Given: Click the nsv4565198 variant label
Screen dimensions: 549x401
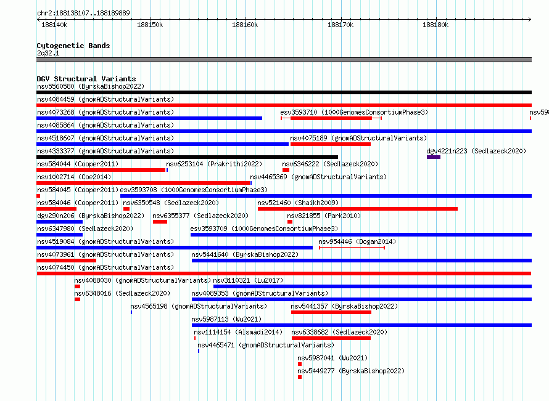Looking at the screenshot, I should (x=199, y=306).
